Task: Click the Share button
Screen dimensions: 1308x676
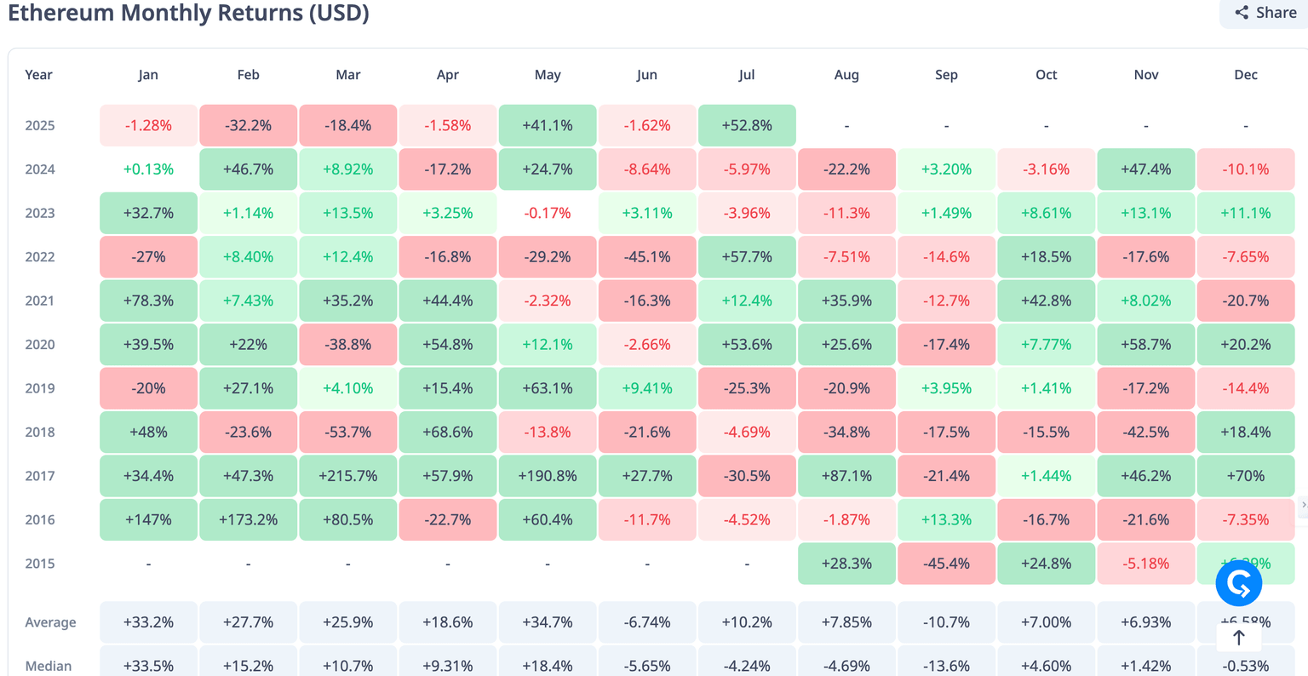Action: point(1266,13)
